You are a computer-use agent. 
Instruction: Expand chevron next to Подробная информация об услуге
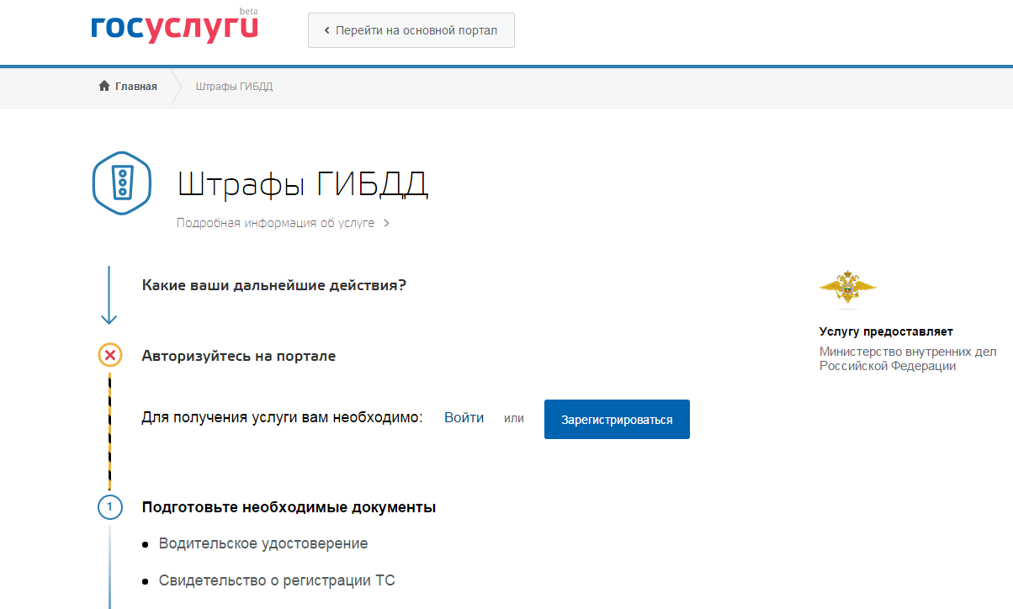pyautogui.click(x=386, y=224)
